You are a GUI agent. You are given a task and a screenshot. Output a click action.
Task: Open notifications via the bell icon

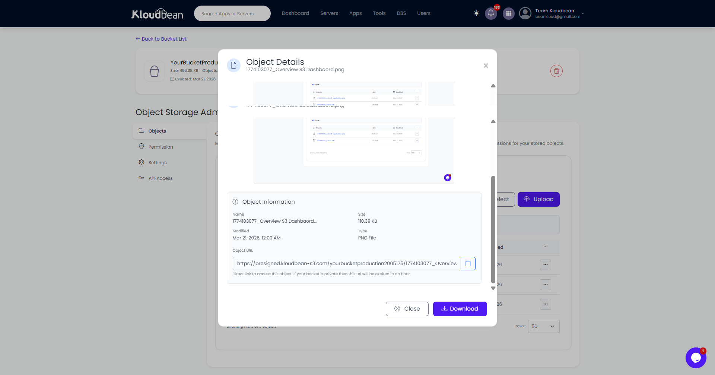pos(491,13)
